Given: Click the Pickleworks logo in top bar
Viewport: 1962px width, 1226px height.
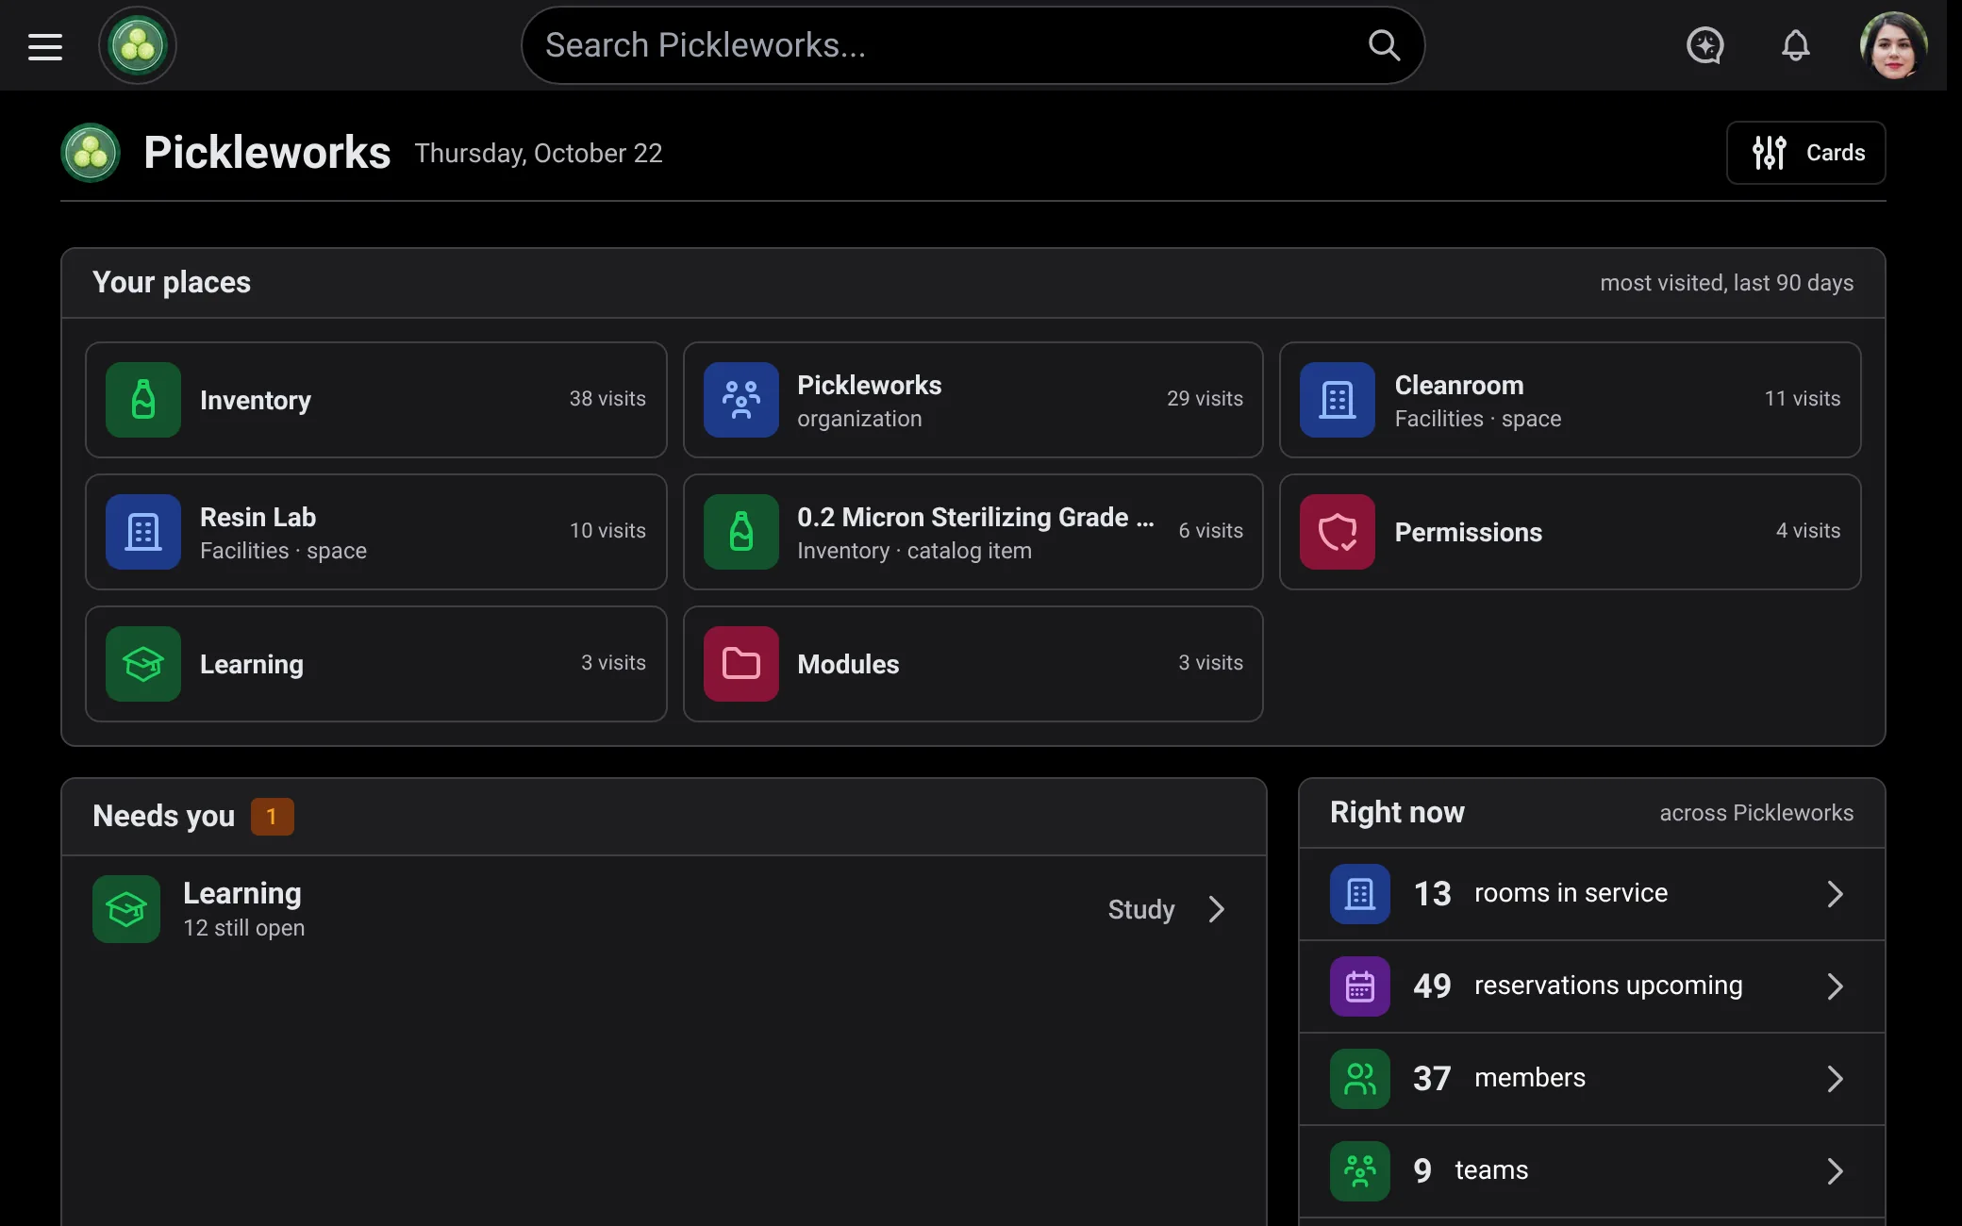Looking at the screenshot, I should (138, 45).
